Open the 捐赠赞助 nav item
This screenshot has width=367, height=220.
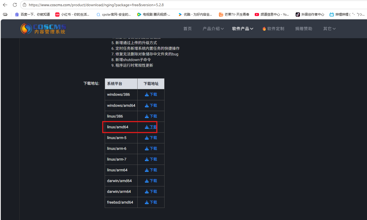303,29
